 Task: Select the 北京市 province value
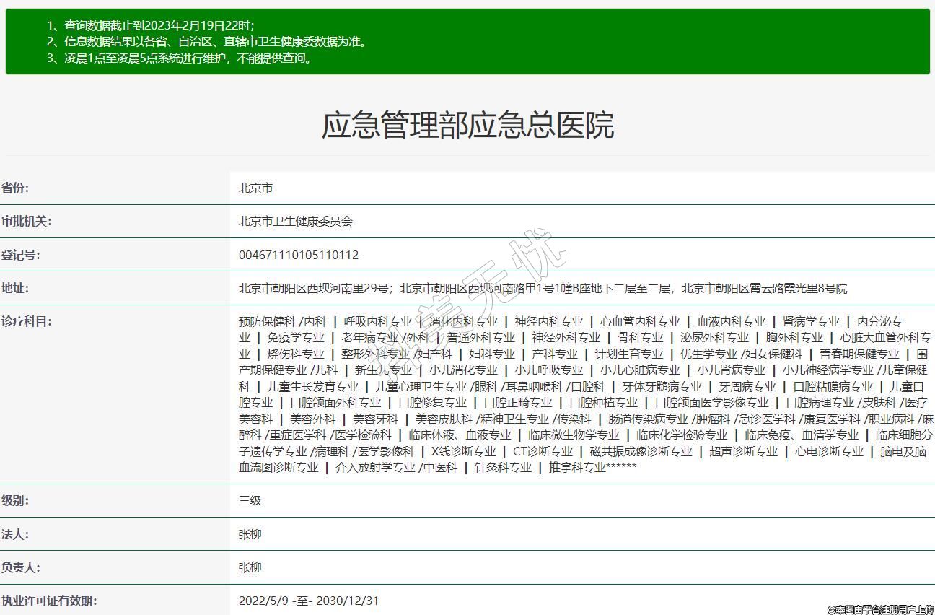click(256, 188)
